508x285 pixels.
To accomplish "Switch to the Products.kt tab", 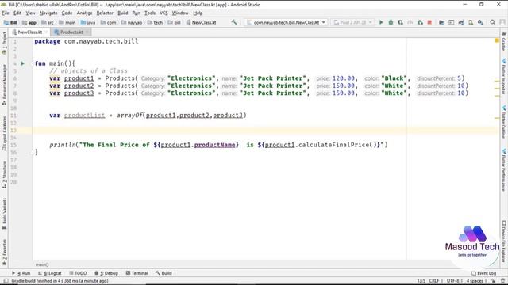I will tap(71, 32).
